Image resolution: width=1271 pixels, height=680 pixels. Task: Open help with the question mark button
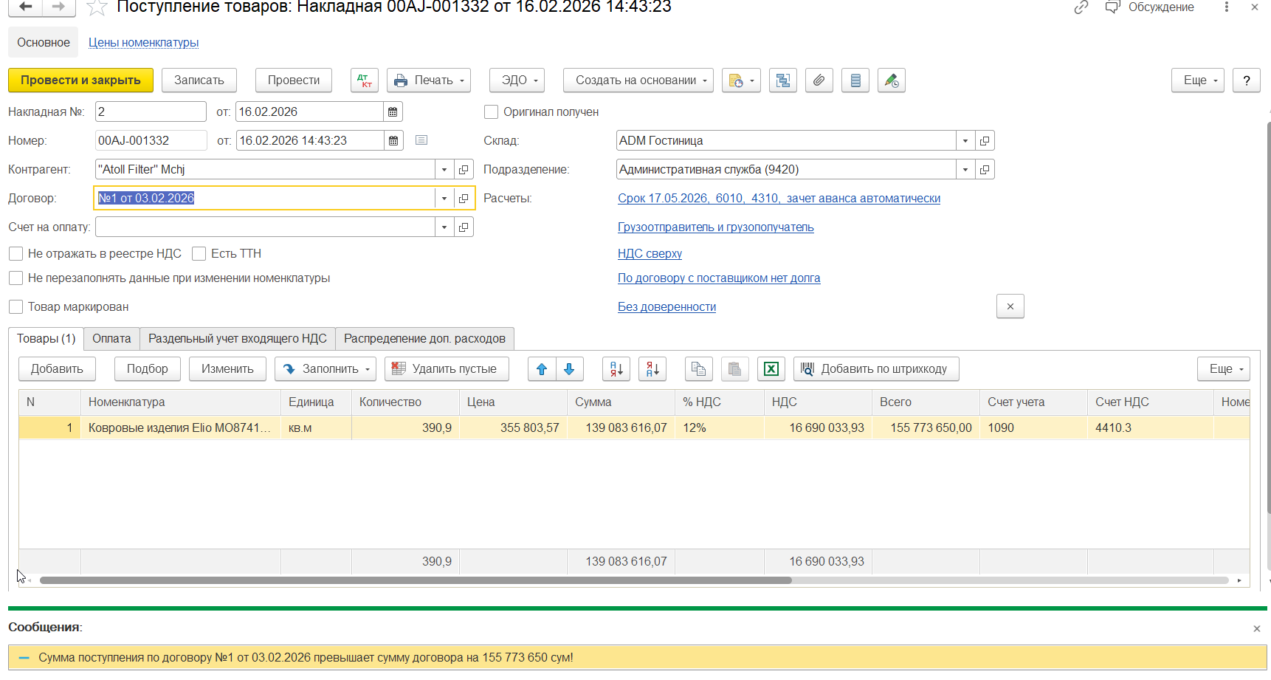1247,80
